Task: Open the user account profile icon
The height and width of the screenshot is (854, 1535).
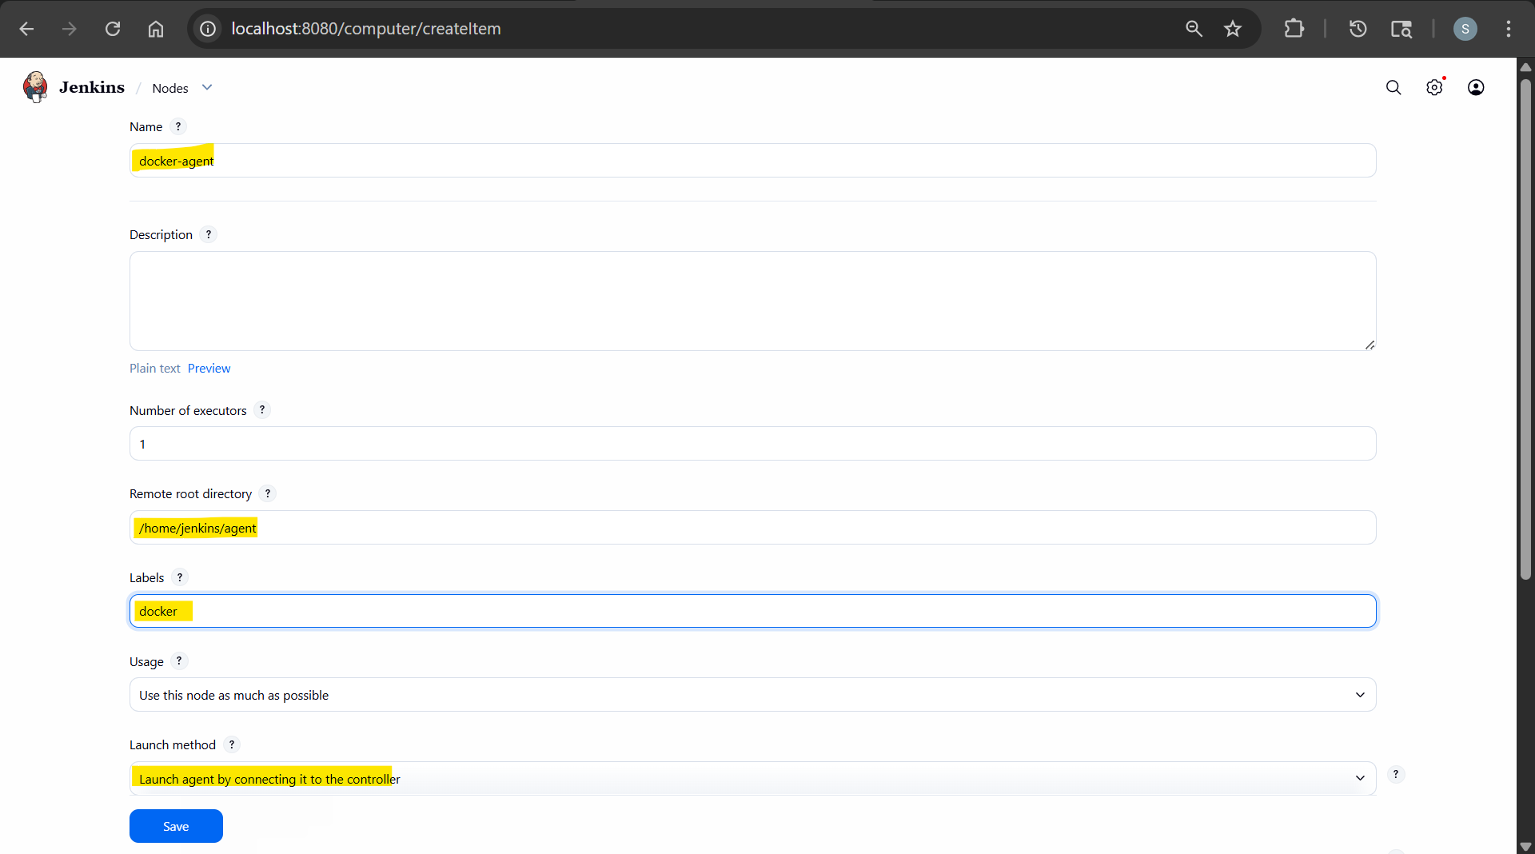Action: click(1476, 88)
